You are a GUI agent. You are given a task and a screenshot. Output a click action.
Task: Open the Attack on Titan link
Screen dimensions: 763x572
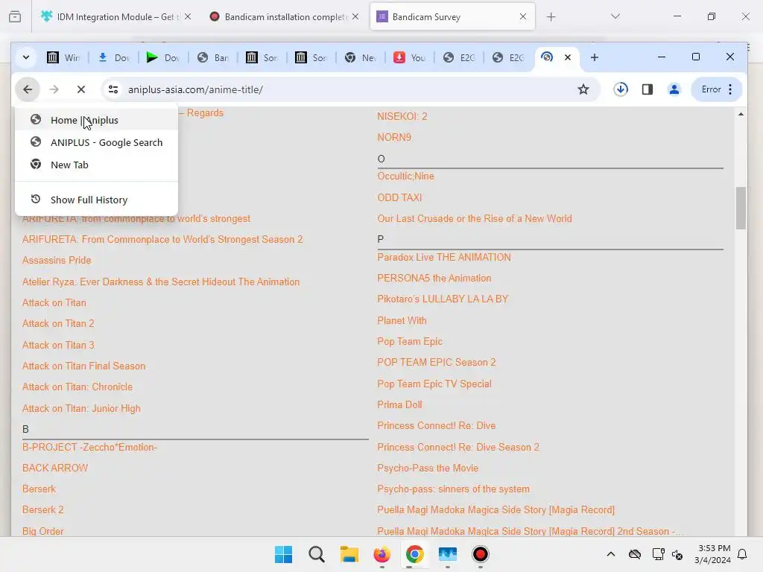(x=54, y=302)
